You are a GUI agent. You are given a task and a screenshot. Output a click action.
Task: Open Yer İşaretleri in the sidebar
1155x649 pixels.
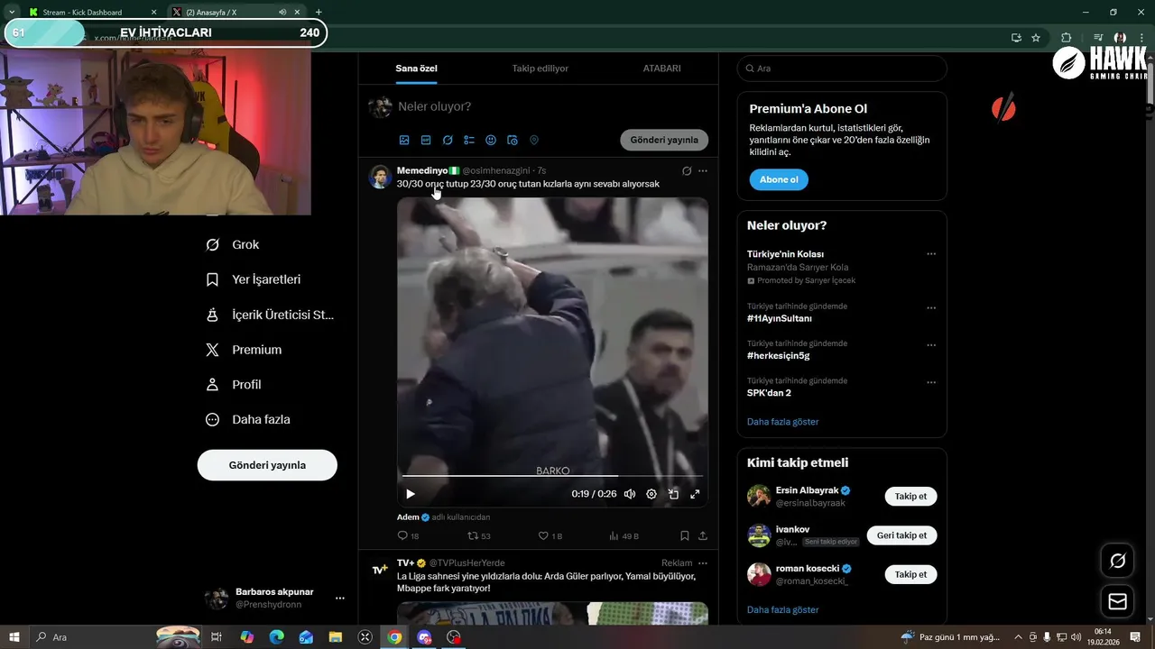pos(254,279)
